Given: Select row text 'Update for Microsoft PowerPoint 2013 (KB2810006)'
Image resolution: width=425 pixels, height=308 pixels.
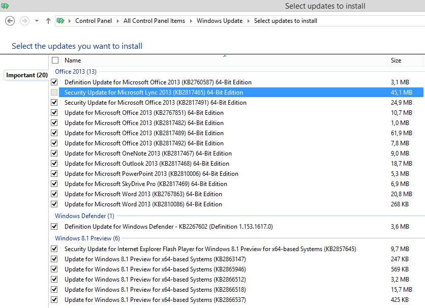Looking at the screenshot, I should (133, 174).
